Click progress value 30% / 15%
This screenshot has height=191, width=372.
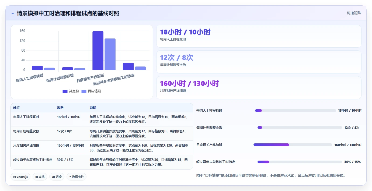click(352, 162)
